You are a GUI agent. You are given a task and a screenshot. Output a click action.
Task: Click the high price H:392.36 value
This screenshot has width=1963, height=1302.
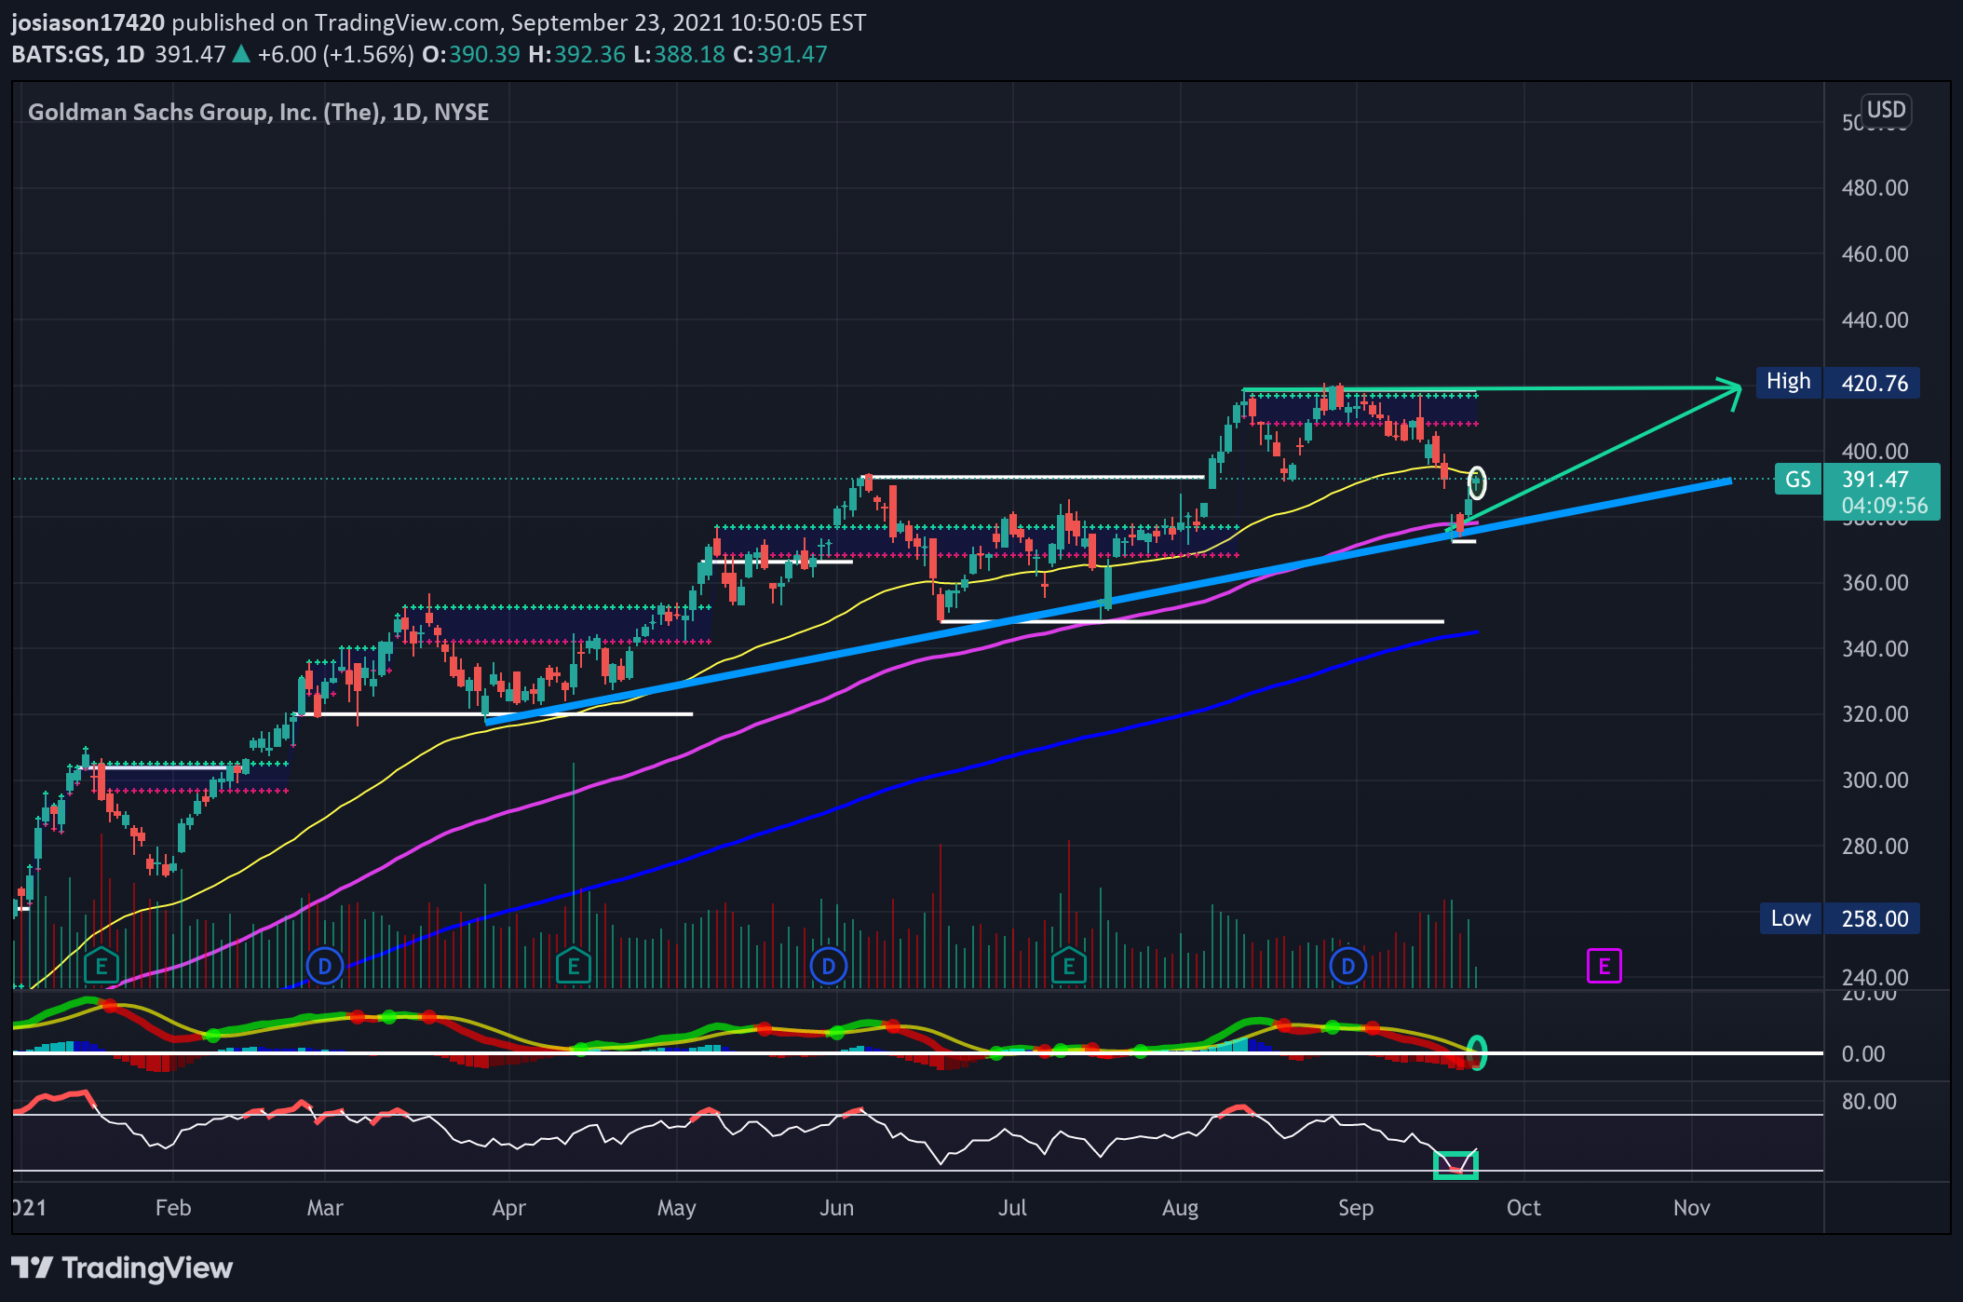tap(576, 54)
